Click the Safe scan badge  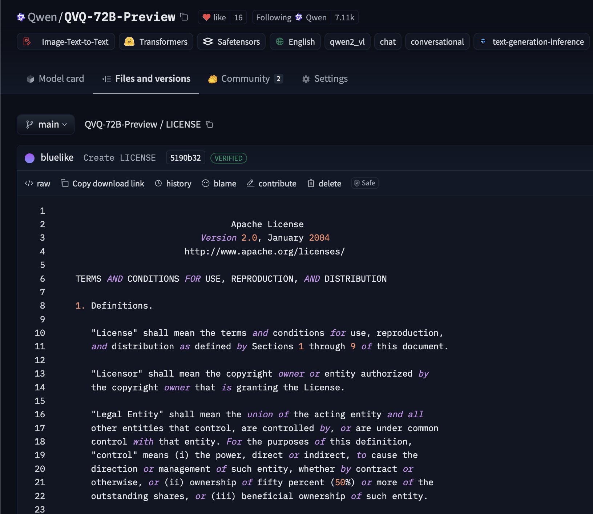click(365, 183)
